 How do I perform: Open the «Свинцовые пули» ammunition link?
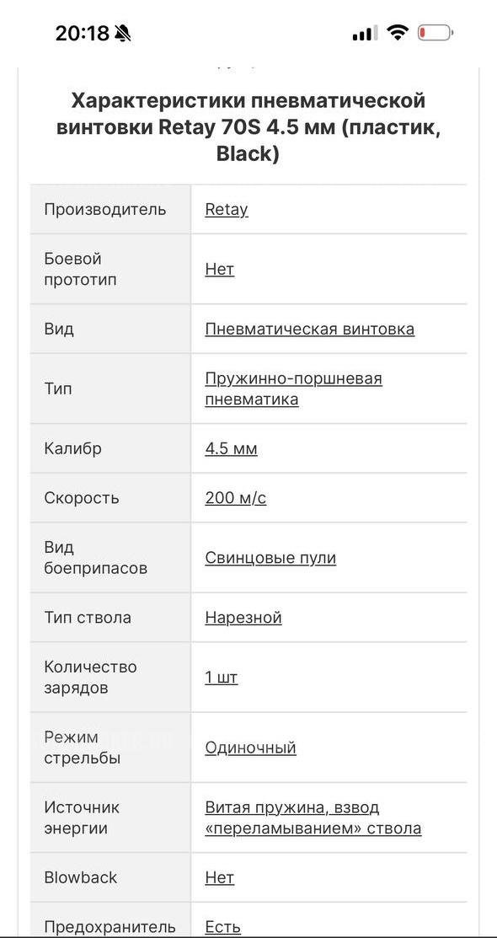pyautogui.click(x=270, y=557)
